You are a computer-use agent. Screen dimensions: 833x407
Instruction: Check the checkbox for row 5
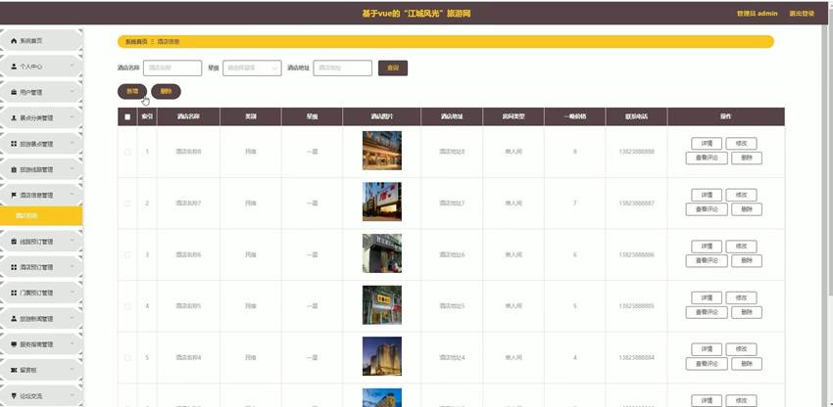[x=127, y=358]
